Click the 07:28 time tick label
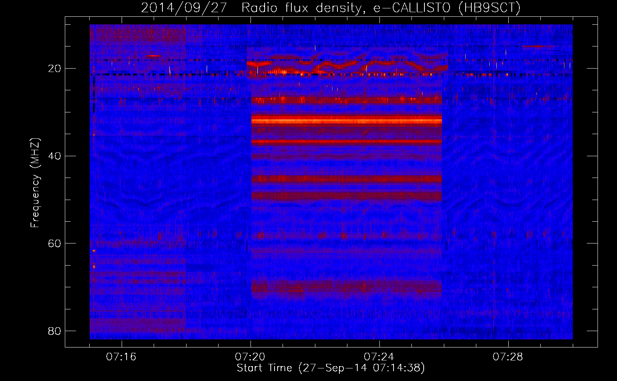This screenshot has width=617, height=381. pyautogui.click(x=508, y=357)
